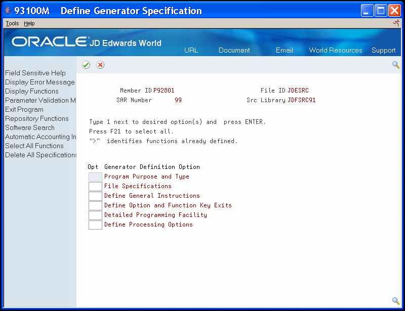Click the red X cancel icon

[100, 65]
